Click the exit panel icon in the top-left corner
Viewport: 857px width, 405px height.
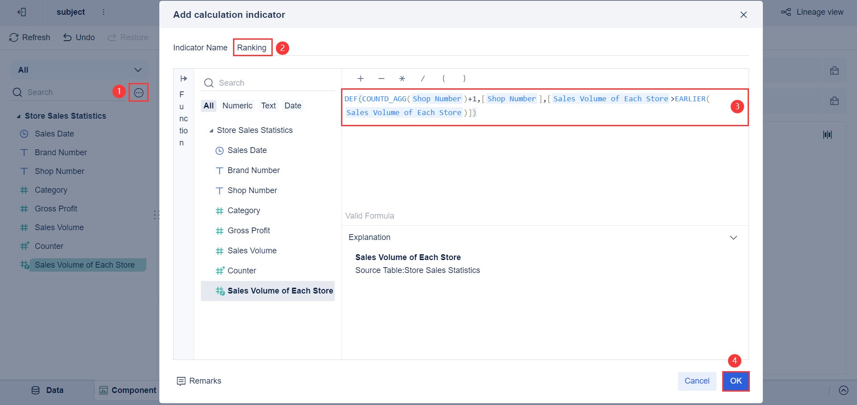pos(21,12)
